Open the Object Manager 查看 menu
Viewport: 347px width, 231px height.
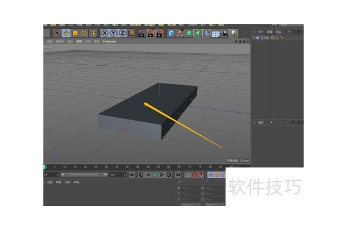pyautogui.click(x=278, y=32)
